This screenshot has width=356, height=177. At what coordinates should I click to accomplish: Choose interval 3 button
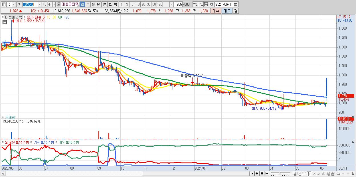(127, 4)
